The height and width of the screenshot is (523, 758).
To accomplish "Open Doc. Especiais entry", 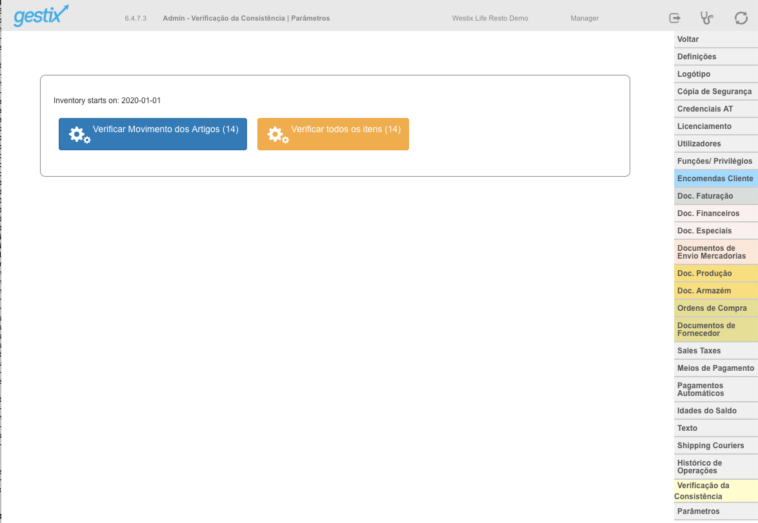I will pyautogui.click(x=715, y=231).
